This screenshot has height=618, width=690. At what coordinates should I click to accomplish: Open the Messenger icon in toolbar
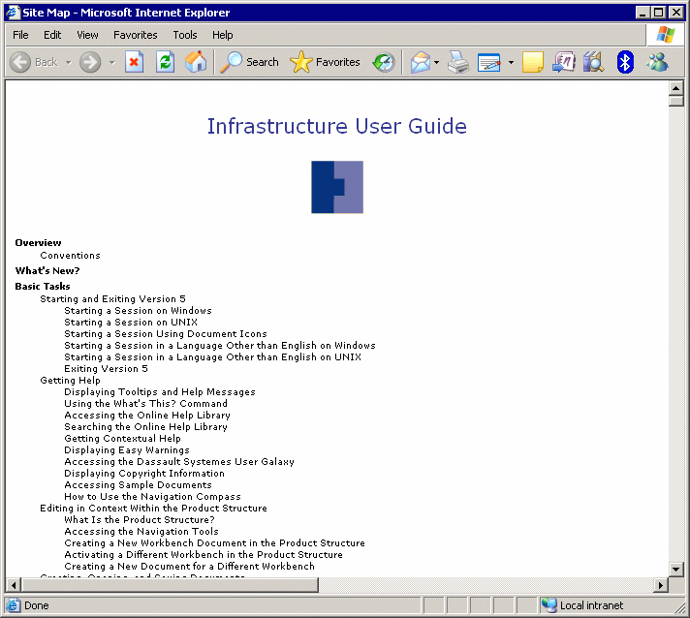click(658, 62)
